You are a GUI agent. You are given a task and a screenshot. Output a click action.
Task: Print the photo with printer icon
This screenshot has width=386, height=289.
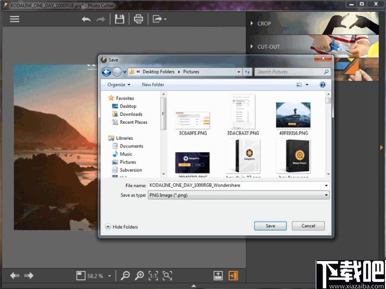138,19
